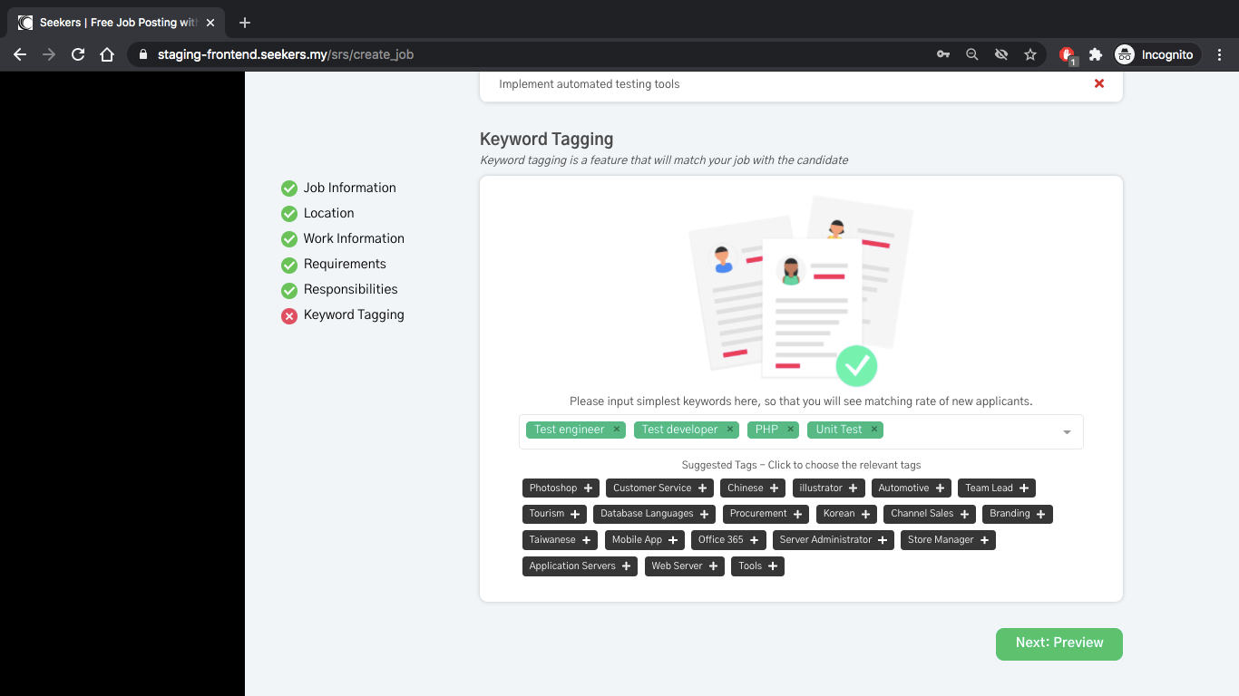This screenshot has width=1239, height=696.
Task: Add the Mobile App suggested tag
Action: [645, 540]
